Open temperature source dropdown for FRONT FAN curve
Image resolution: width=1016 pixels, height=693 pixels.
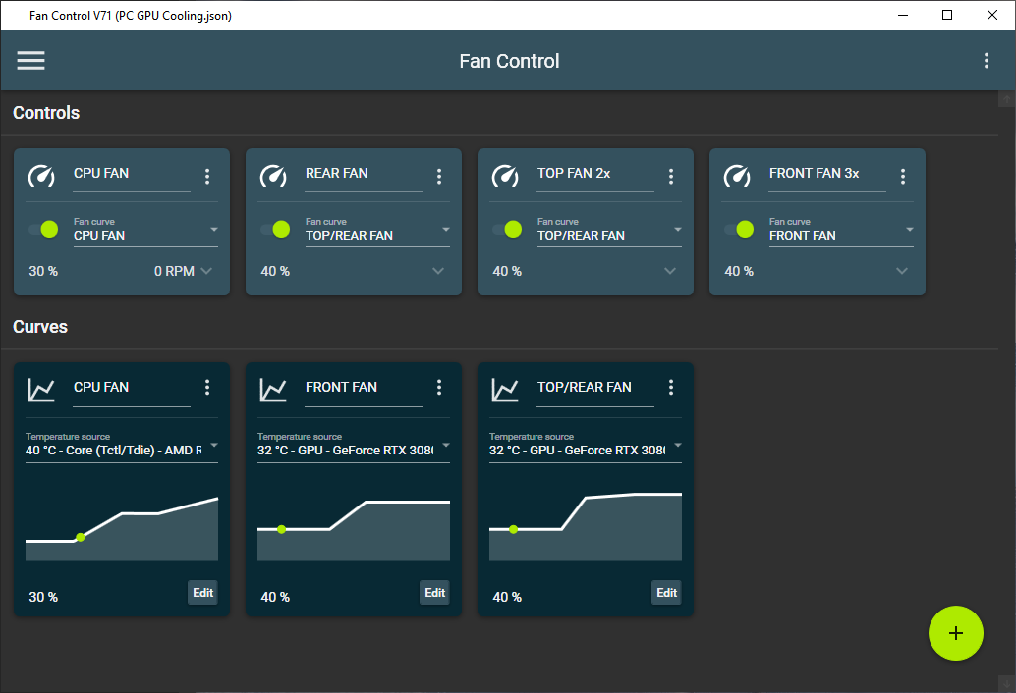[354, 447]
